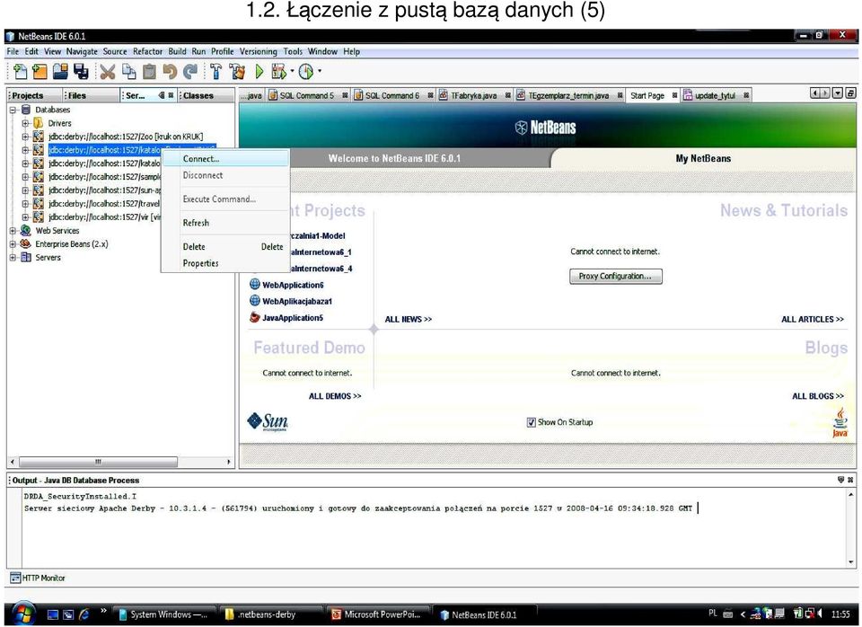Click the Copy toolbar icon
This screenshot has width=862, height=627.
click(129, 72)
